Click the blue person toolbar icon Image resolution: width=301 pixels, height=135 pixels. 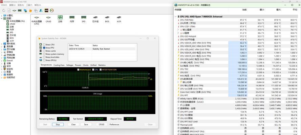(41, 10)
